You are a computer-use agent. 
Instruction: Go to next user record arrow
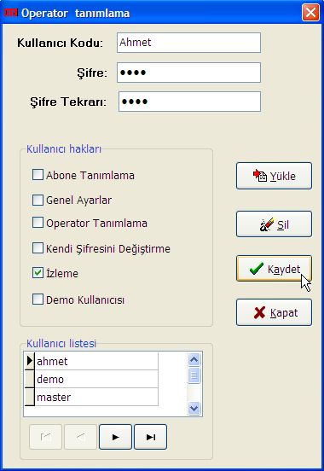click(115, 437)
